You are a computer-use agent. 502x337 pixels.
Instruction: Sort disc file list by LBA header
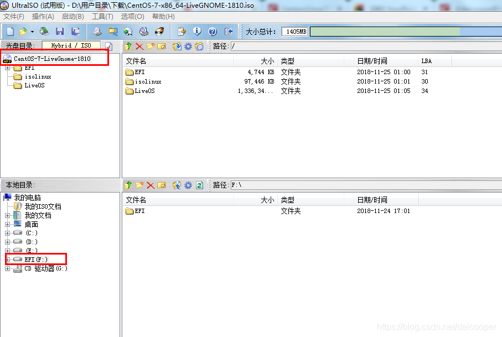pyautogui.click(x=435, y=61)
